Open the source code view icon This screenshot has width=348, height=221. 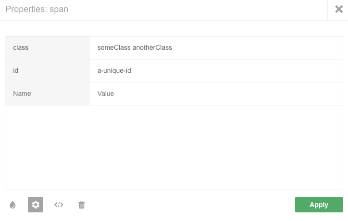click(59, 205)
